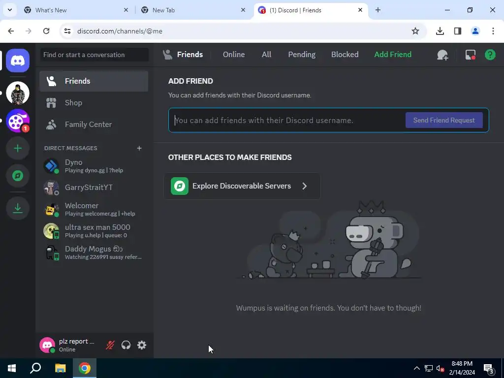Screen dimensions: 504x378
Task: Open the Inbox icon in header
Action: pos(471,55)
